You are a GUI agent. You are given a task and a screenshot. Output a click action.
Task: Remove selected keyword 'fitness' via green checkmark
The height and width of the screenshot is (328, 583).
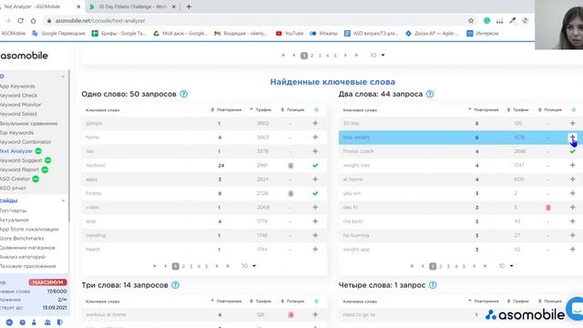[315, 193]
